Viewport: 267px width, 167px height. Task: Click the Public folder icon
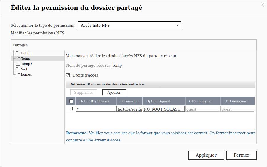18,53
